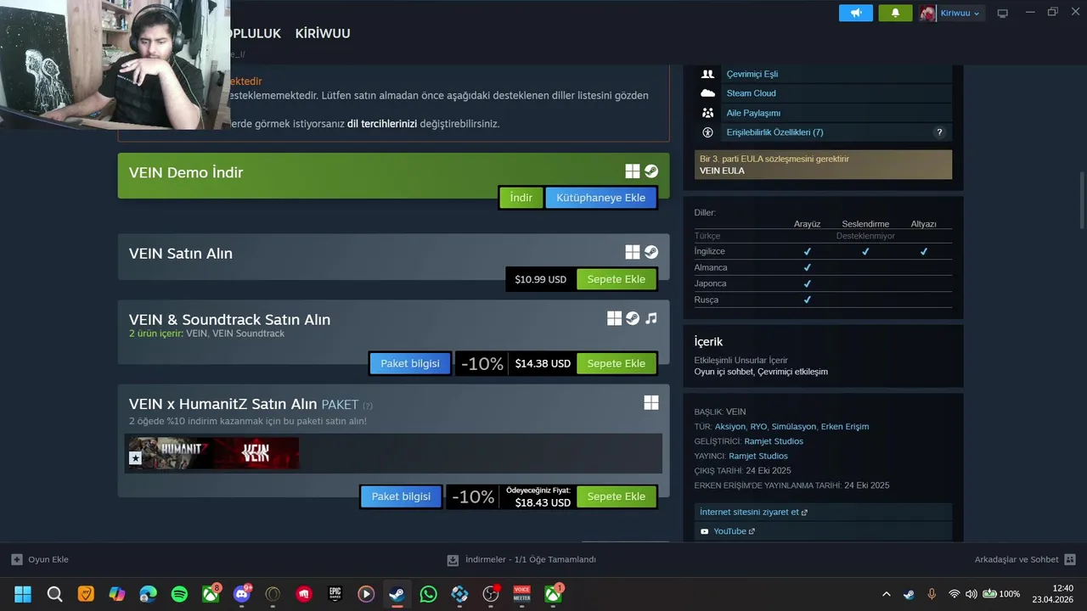1087x611 pixels.
Task: Click Windows icon in VEIN x HumanitZ row
Action: click(x=651, y=402)
